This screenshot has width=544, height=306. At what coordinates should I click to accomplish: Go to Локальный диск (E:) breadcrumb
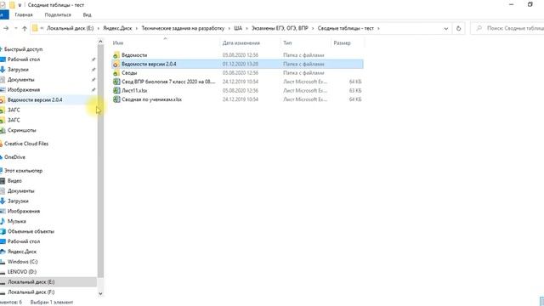[x=70, y=28]
